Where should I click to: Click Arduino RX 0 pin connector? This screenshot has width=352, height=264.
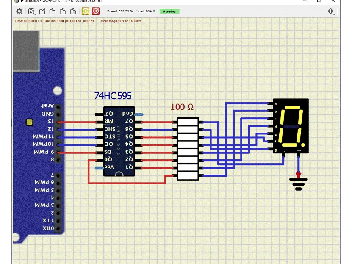click(x=58, y=229)
